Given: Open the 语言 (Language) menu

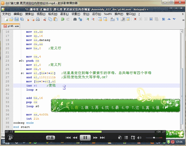Looking at the screenshot, I should (x=64, y=14).
